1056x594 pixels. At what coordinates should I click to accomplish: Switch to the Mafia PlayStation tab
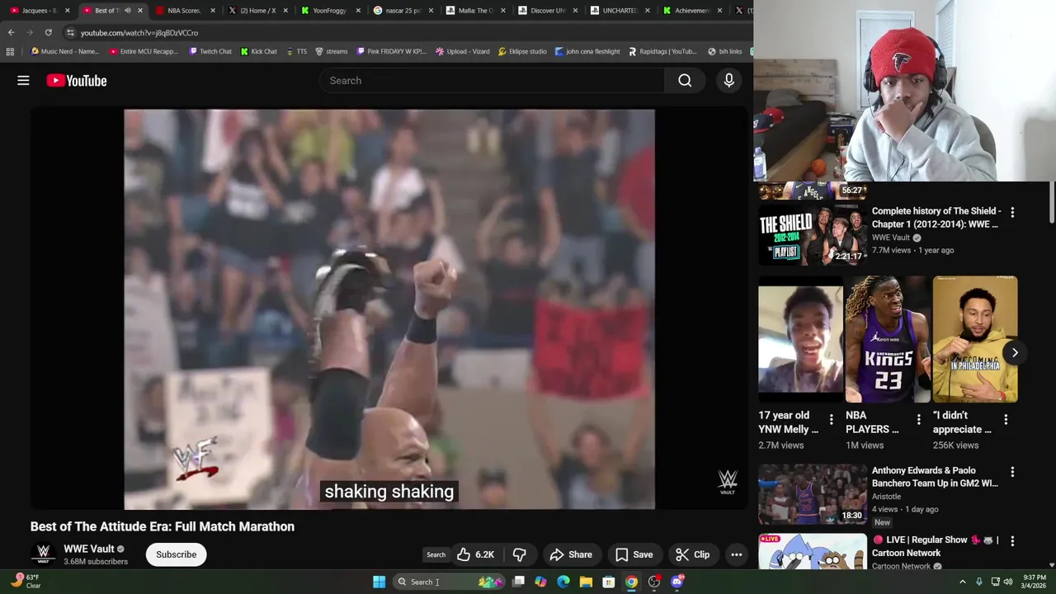[x=475, y=11]
